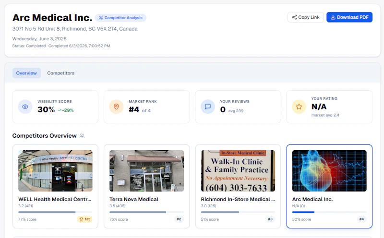384x238 pixels.
Task: Switch to the Competitors tab
Action: point(61,73)
